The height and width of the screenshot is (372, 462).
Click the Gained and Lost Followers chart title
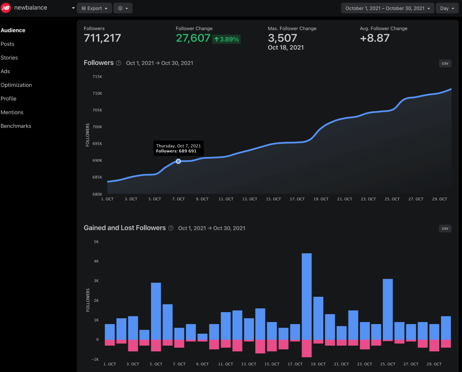(x=125, y=228)
